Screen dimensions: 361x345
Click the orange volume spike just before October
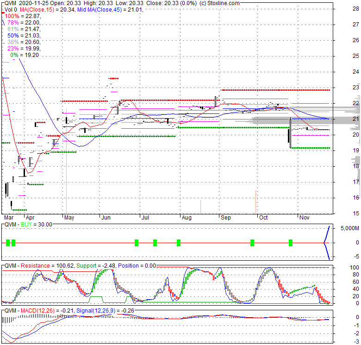point(256,202)
